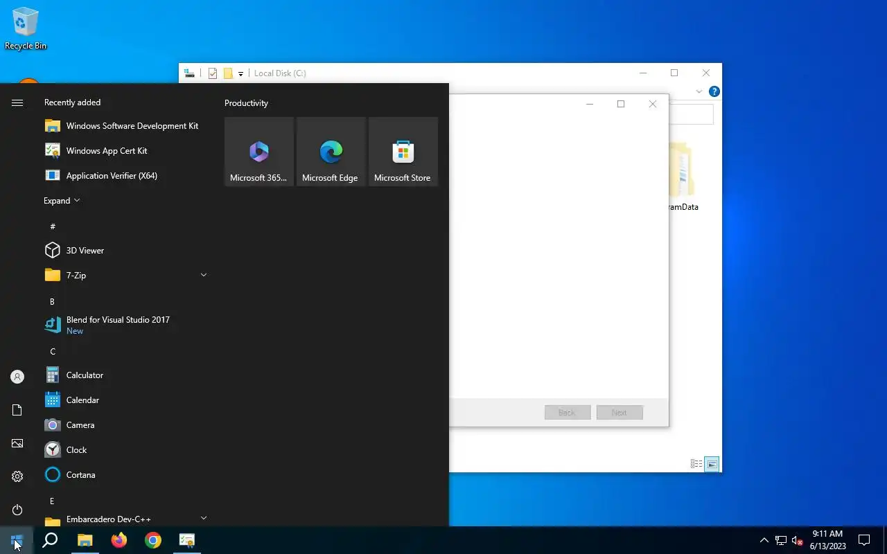Click the Next button in the dialog
The width and height of the screenshot is (887, 554).
(x=620, y=412)
